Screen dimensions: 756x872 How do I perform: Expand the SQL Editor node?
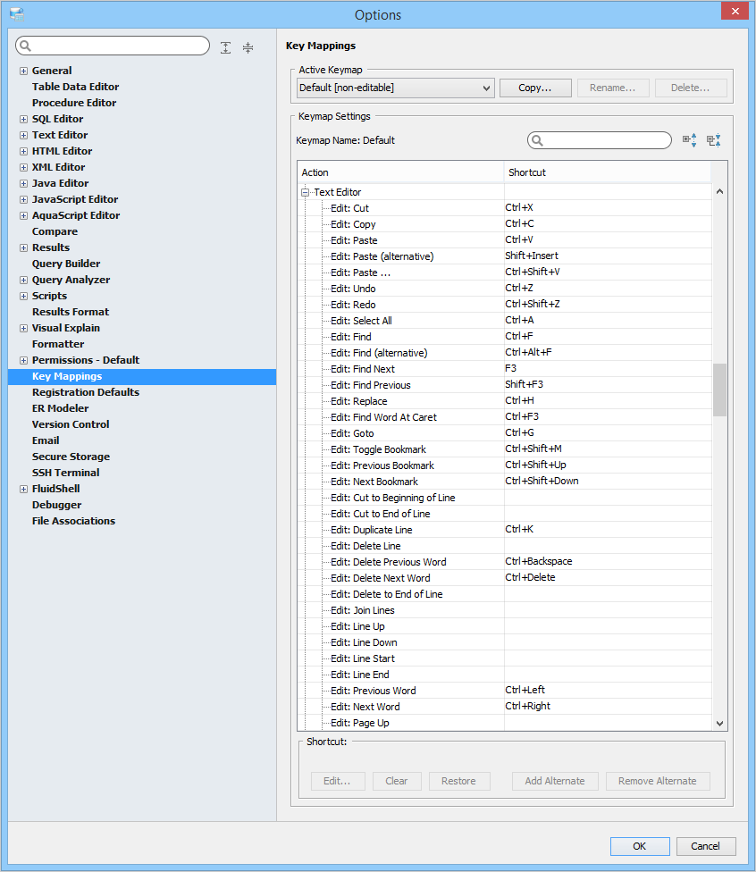pos(23,119)
